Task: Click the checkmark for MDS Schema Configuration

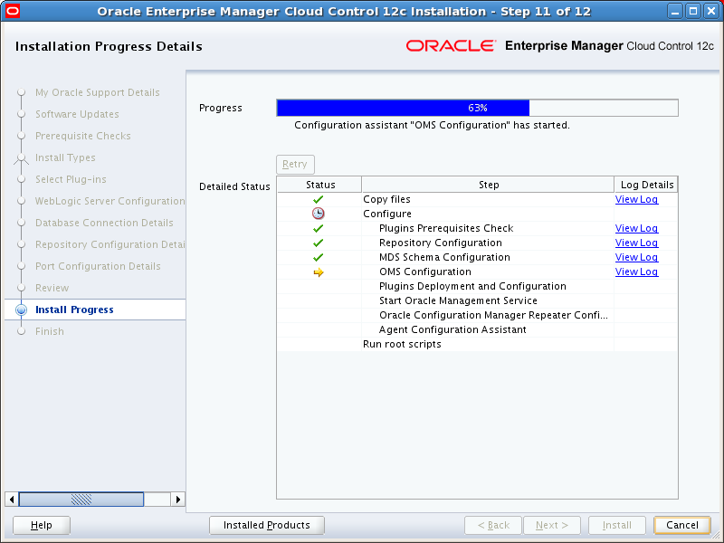Action: [x=319, y=257]
